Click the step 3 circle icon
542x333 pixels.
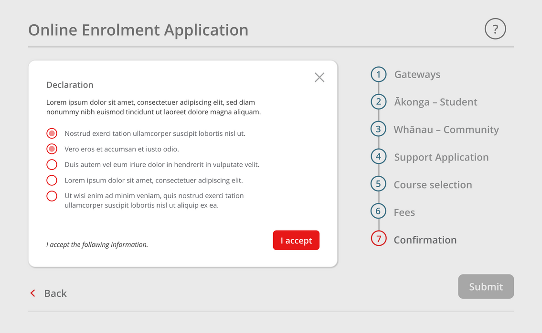(x=379, y=130)
